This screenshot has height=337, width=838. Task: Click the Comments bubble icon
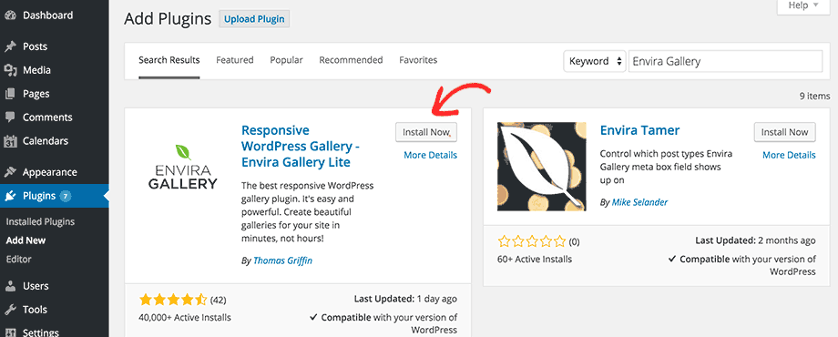click(10, 117)
